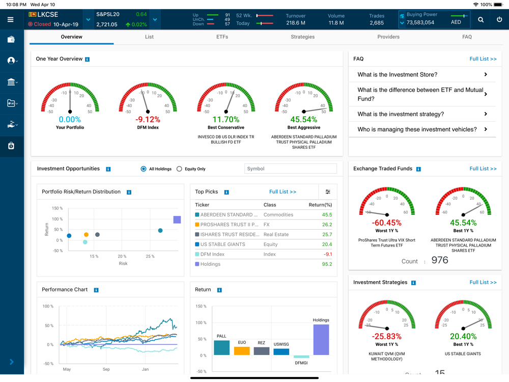Open the bank building sidebar icon
The width and height of the screenshot is (509, 382).
pos(11,82)
